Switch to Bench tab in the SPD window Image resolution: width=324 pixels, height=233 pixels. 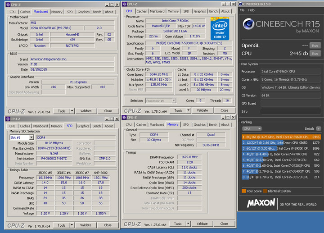pyautogui.click(x=96, y=126)
